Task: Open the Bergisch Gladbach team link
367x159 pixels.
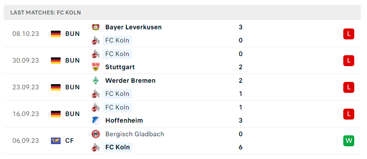Action: point(135,134)
